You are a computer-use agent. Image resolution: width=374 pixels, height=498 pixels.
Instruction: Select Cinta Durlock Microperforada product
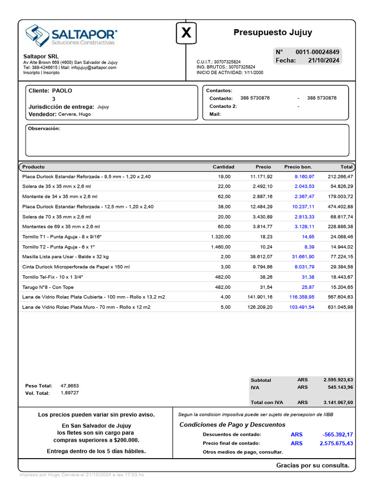(x=76, y=267)
